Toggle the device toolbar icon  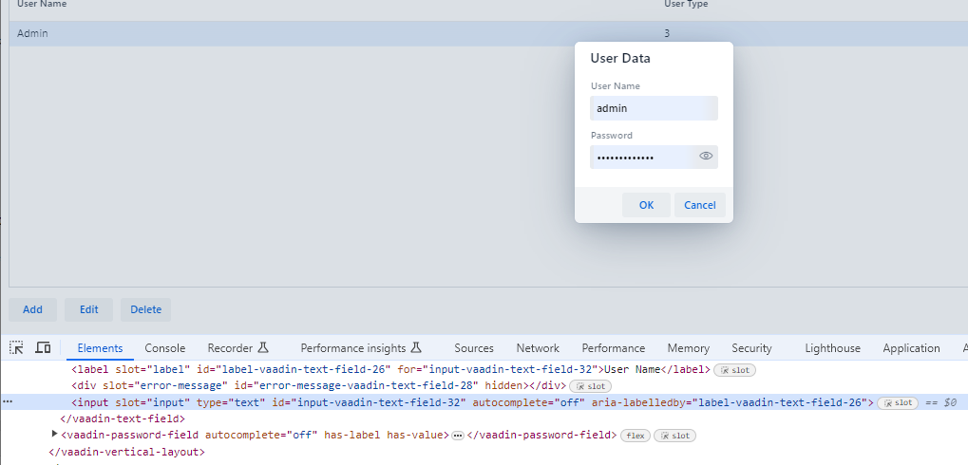43,348
